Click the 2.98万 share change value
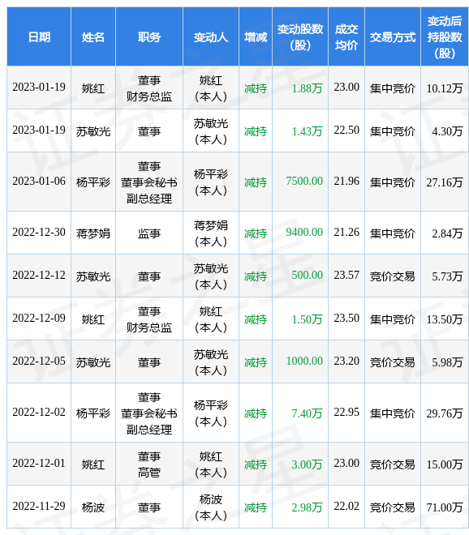The image size is (469, 535). [307, 507]
